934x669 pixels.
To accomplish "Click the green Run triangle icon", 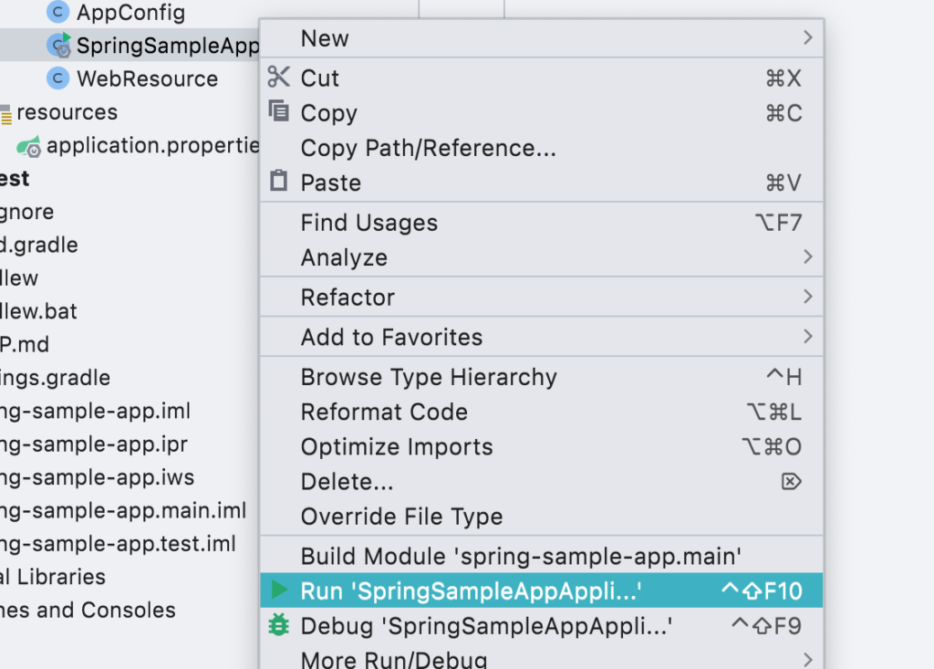I will (278, 591).
